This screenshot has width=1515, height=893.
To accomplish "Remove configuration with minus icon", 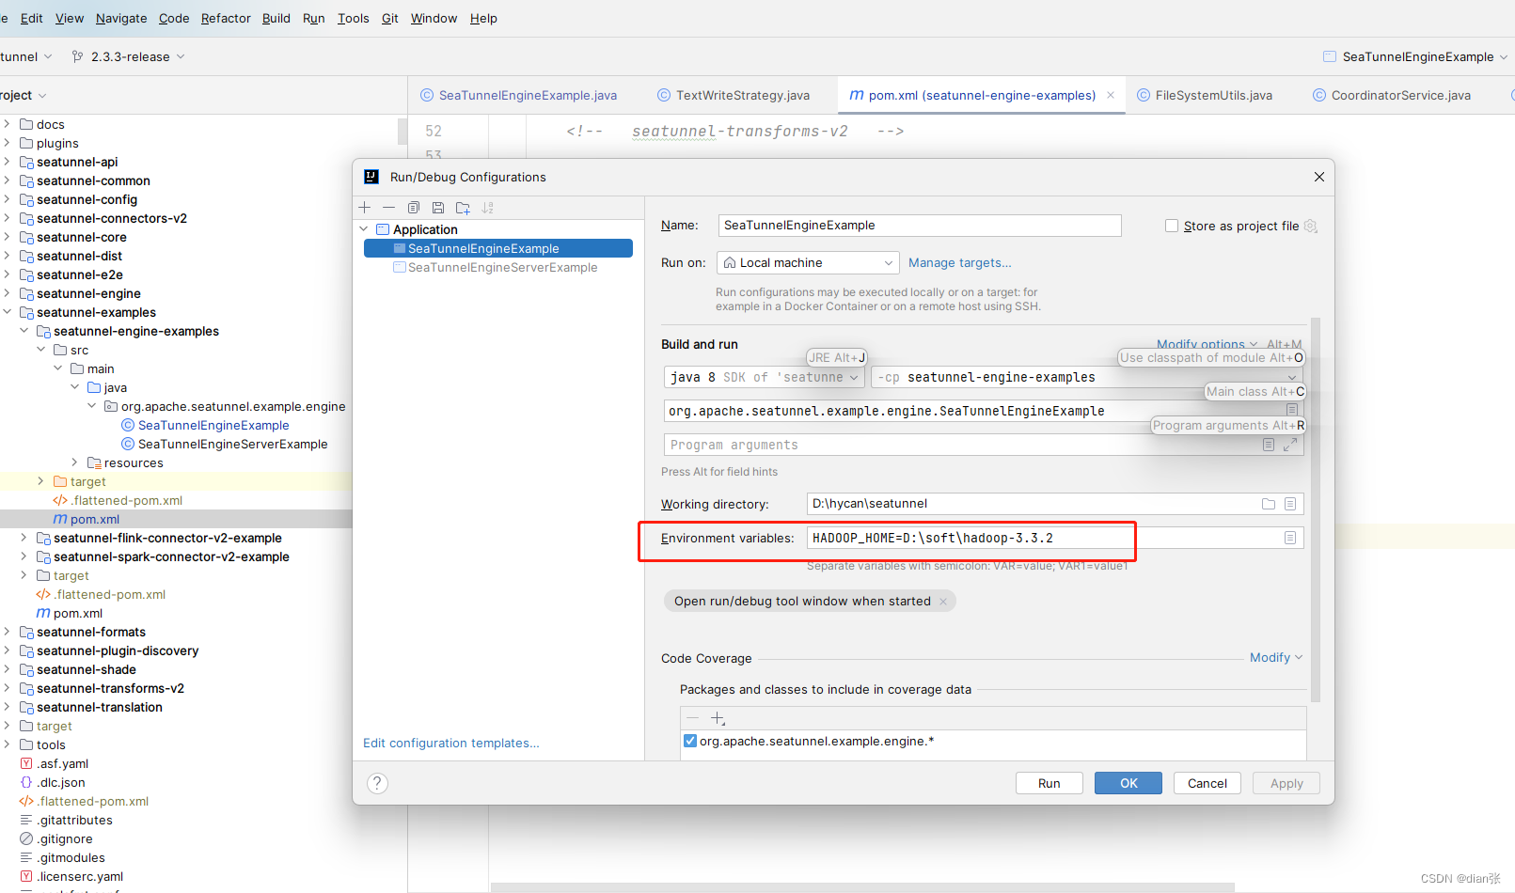I will tap(388, 208).
